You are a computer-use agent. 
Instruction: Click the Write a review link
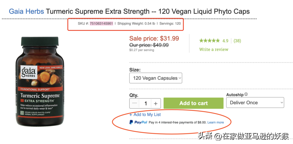214,49
